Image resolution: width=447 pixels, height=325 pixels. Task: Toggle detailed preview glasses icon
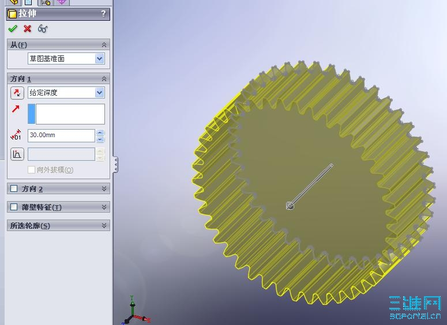[43, 28]
